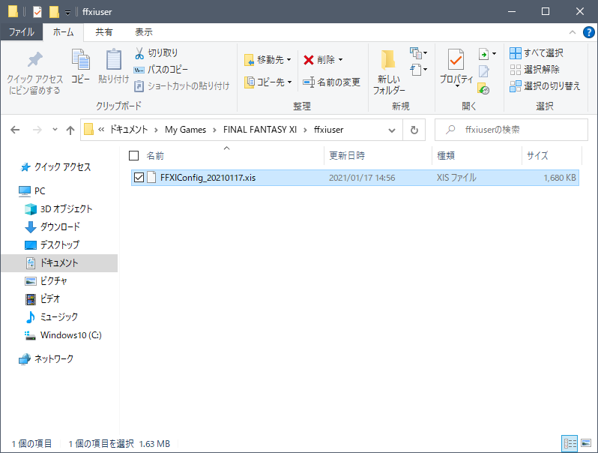The width and height of the screenshot is (598, 453).
Task: Switch to ホーム tab
Action: (63, 32)
